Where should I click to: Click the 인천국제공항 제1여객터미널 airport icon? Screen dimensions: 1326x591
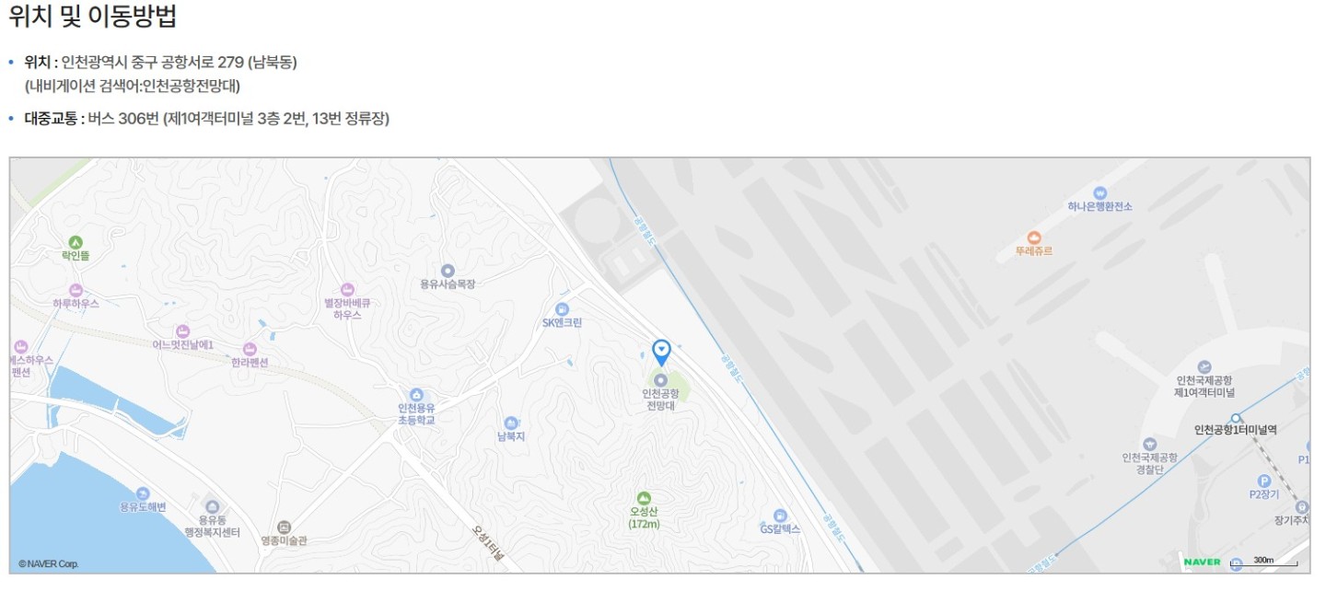pos(1204,367)
